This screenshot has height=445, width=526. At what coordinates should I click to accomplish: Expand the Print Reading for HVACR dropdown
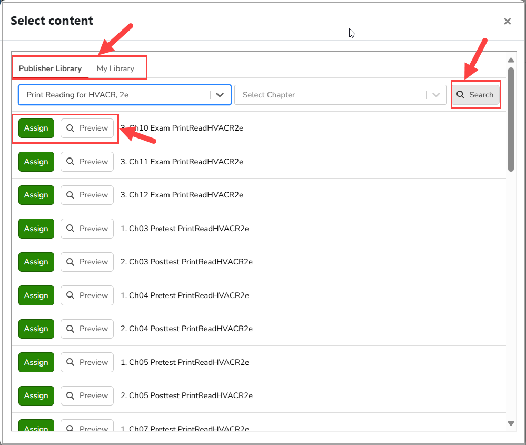tap(220, 95)
